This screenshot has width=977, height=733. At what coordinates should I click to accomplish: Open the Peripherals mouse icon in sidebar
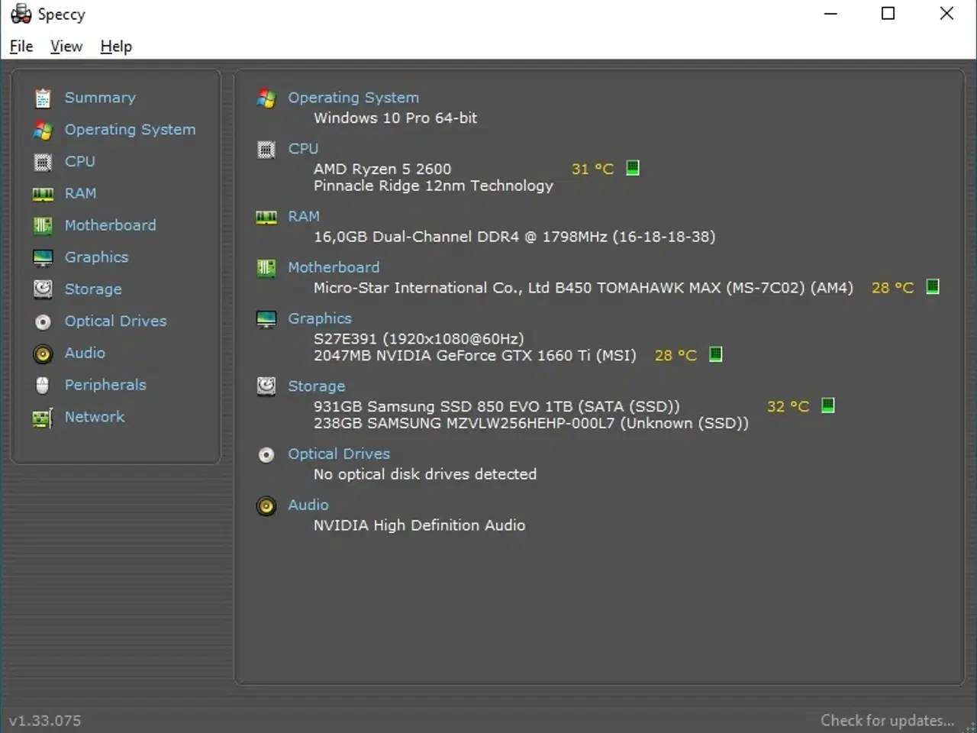pos(43,386)
